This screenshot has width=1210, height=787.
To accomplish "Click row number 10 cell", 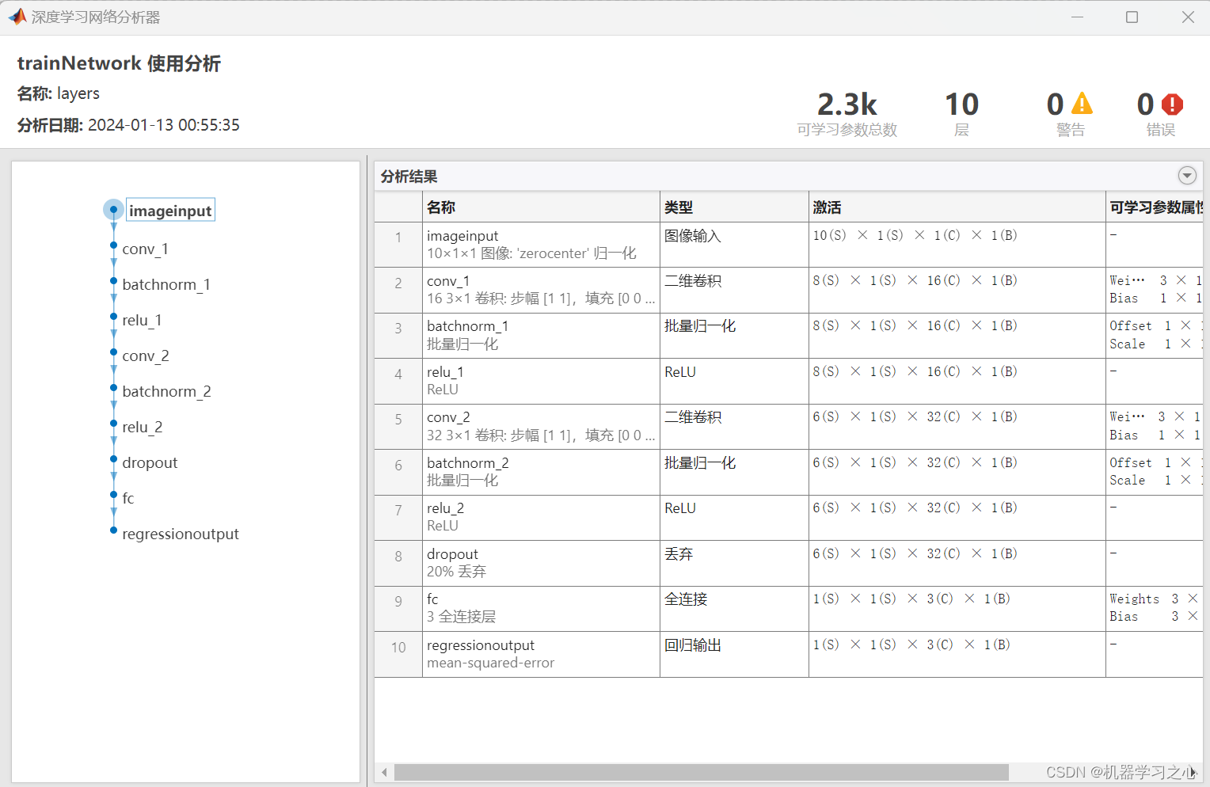I will click(x=398, y=654).
